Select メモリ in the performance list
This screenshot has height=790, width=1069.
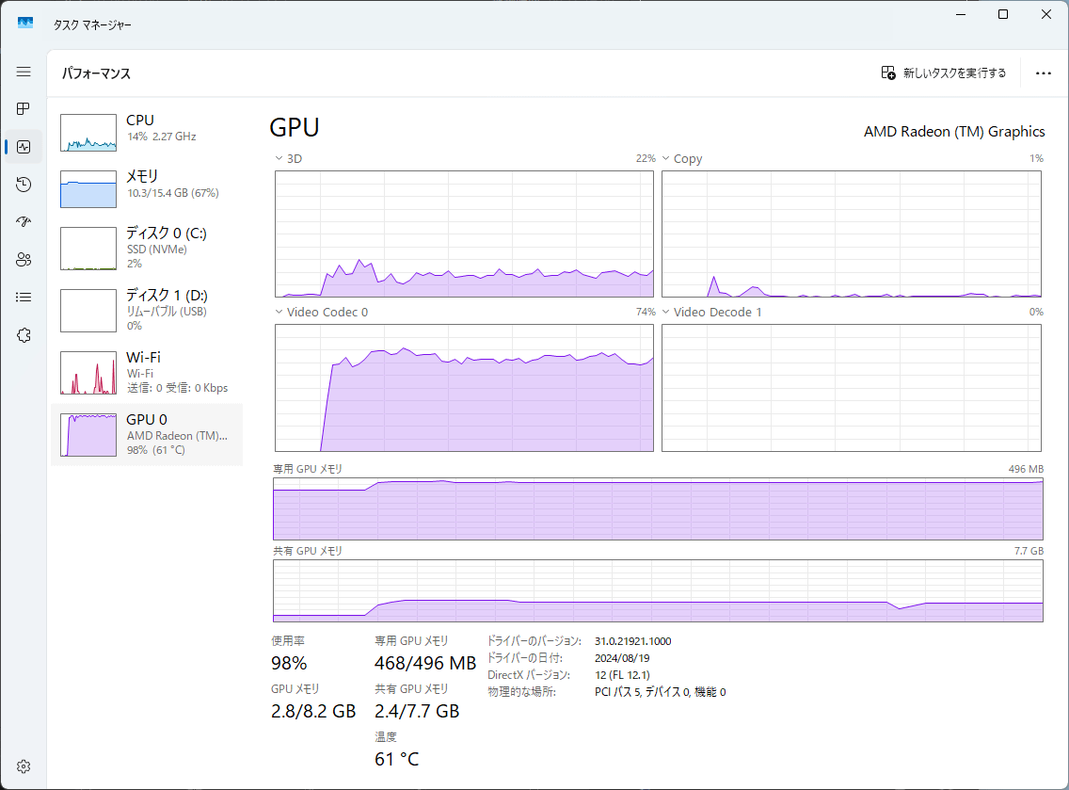(146, 188)
